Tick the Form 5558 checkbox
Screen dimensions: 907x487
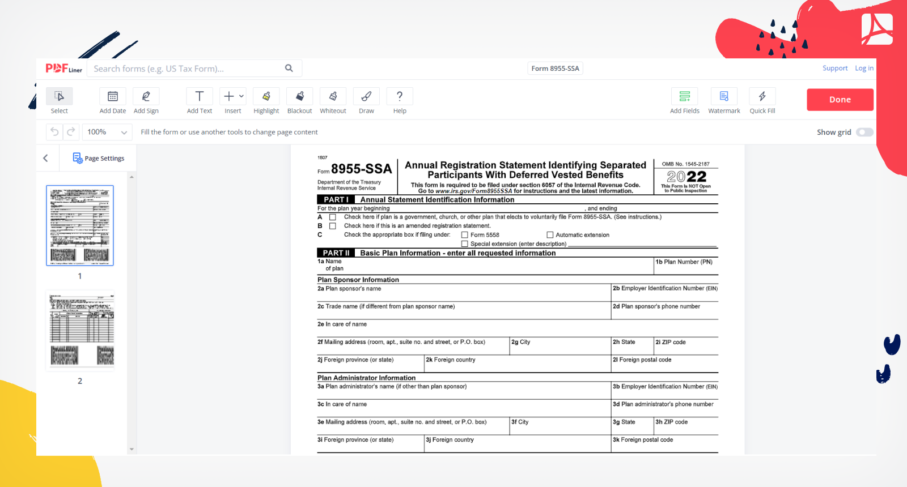465,235
